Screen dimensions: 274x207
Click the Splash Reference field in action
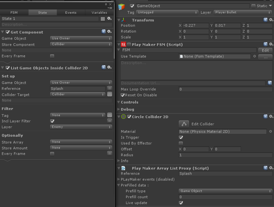click(x=78, y=89)
